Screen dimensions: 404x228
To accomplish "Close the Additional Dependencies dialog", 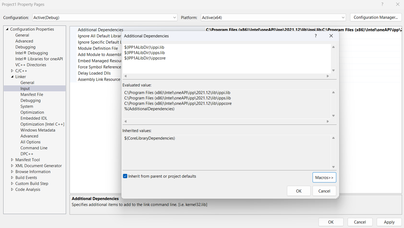I will pos(331,36).
